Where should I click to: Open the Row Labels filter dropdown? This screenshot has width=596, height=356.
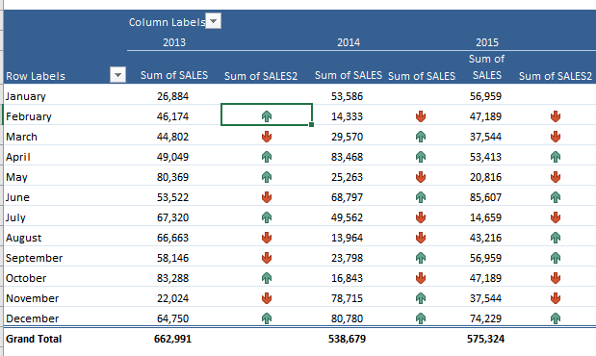pyautogui.click(x=117, y=74)
